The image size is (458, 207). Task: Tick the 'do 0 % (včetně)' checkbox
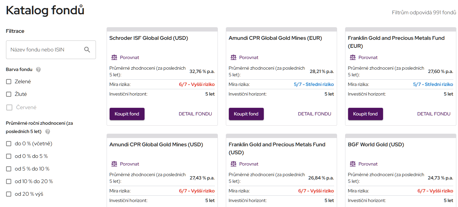[x=9, y=144]
